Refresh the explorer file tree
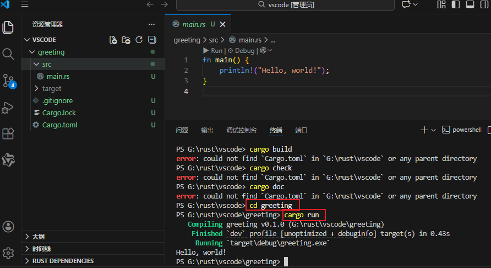This screenshot has height=268, width=491. [x=139, y=40]
